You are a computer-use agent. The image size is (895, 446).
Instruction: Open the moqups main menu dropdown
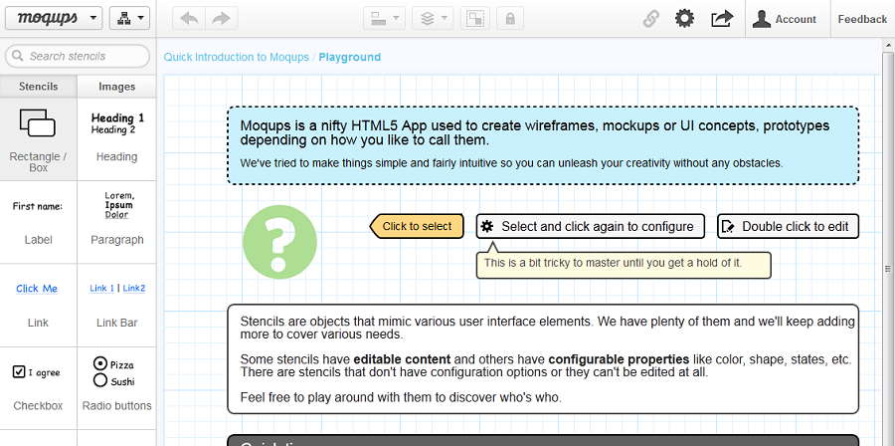(54, 18)
